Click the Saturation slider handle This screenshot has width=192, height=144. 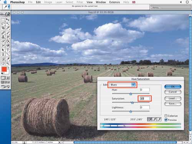132,103
